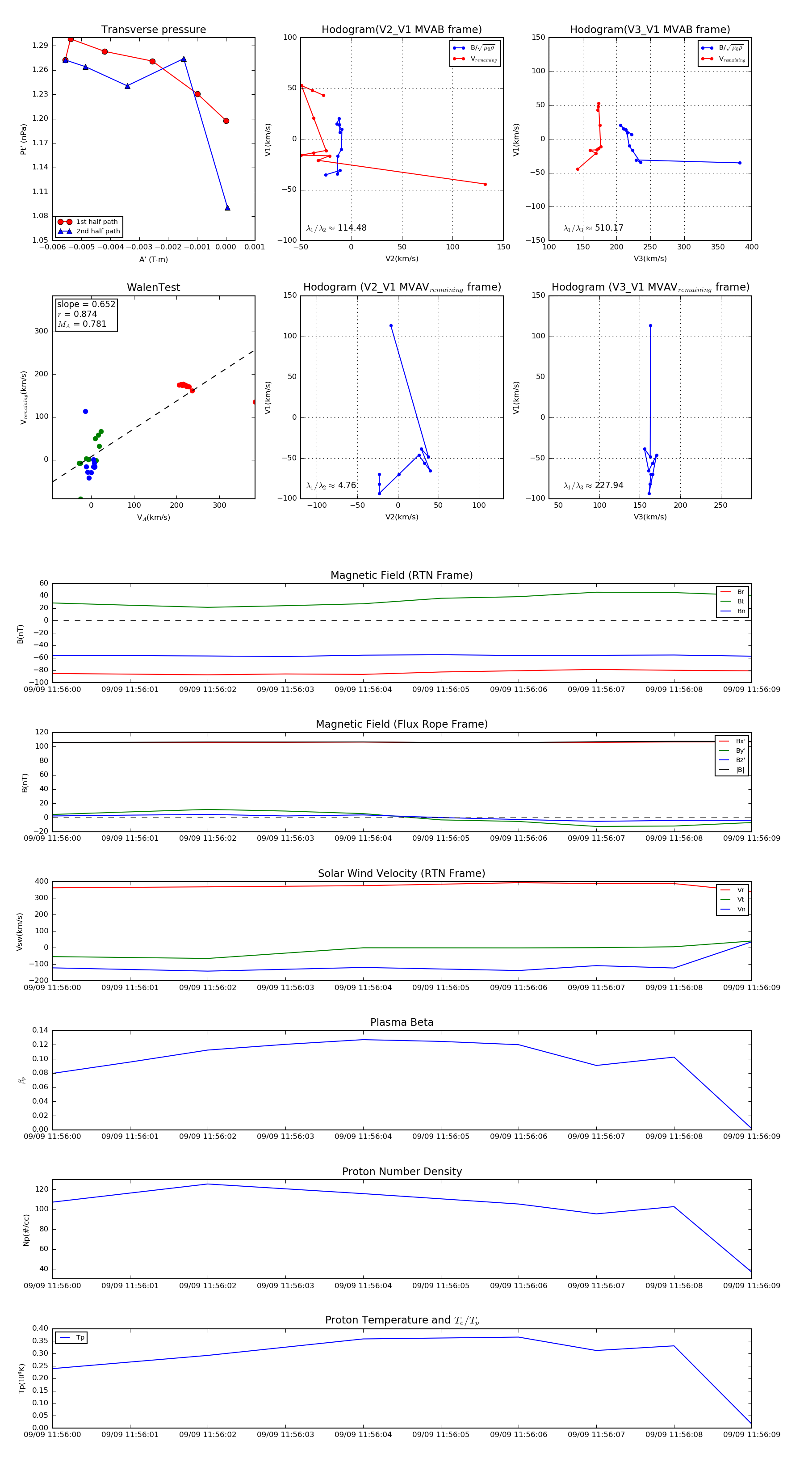The height and width of the screenshot is (1475, 804).
Task: Click the rightmost red point in V2_V1 MVAB hodogram
Action: coord(485,184)
